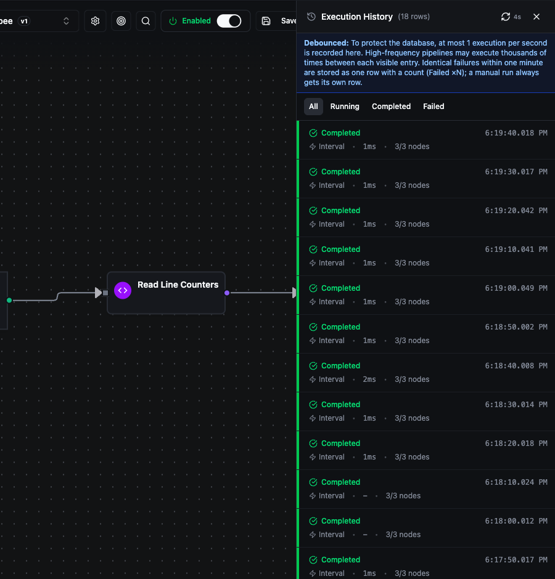Open the execution at 6:18:50.002 PM
Image resolution: width=555 pixels, height=579 pixels.
[427, 333]
